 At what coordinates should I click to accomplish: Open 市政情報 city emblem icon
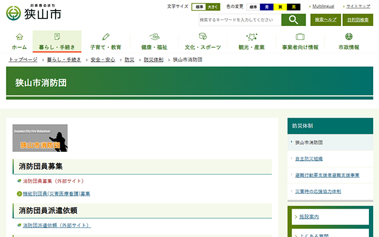click(x=348, y=37)
